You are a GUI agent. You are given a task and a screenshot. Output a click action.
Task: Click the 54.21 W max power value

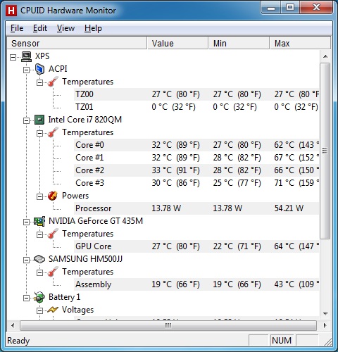point(289,208)
